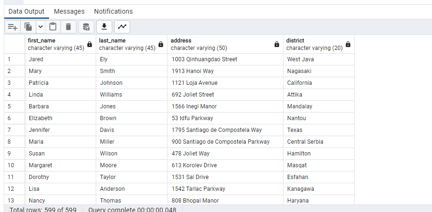The image size is (432, 212).
Task: Click the California cell
Action: 319,83
